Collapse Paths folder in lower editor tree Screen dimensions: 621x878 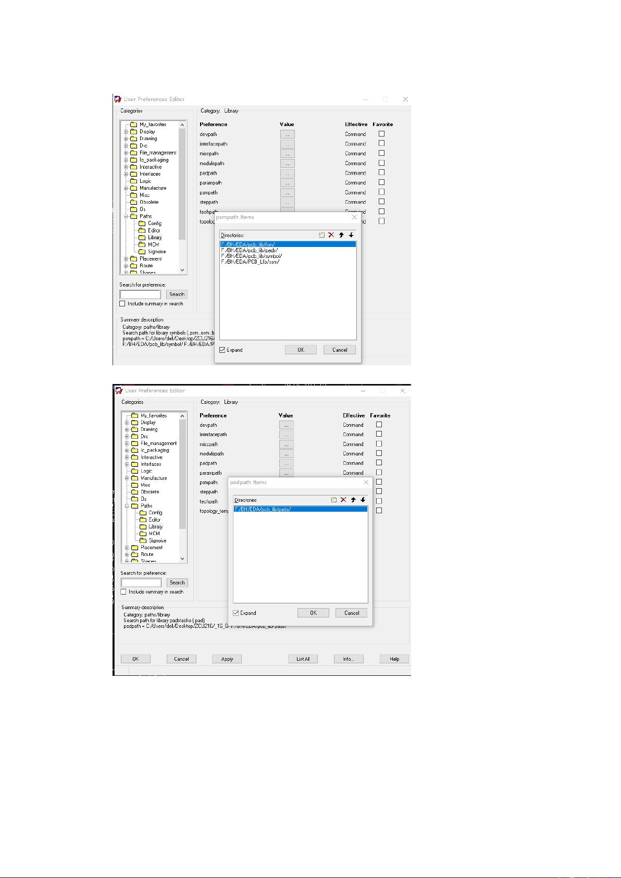(x=127, y=506)
